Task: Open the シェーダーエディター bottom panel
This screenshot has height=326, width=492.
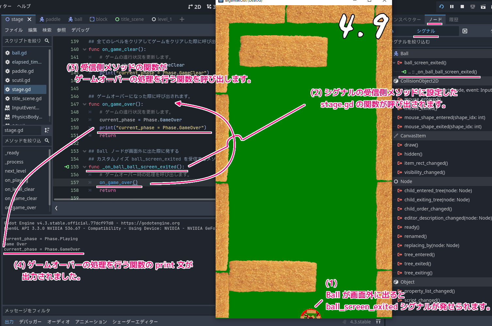Action: 135,322
